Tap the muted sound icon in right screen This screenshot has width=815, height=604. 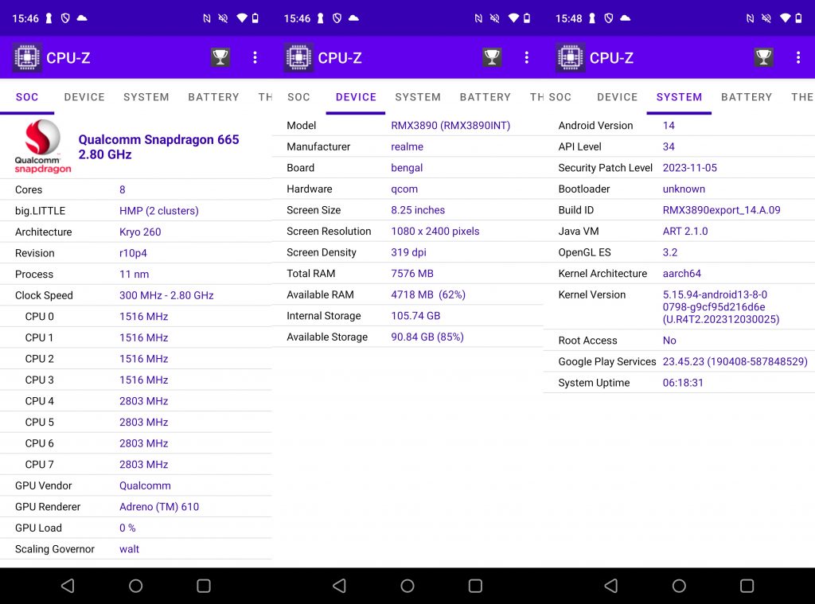click(766, 18)
